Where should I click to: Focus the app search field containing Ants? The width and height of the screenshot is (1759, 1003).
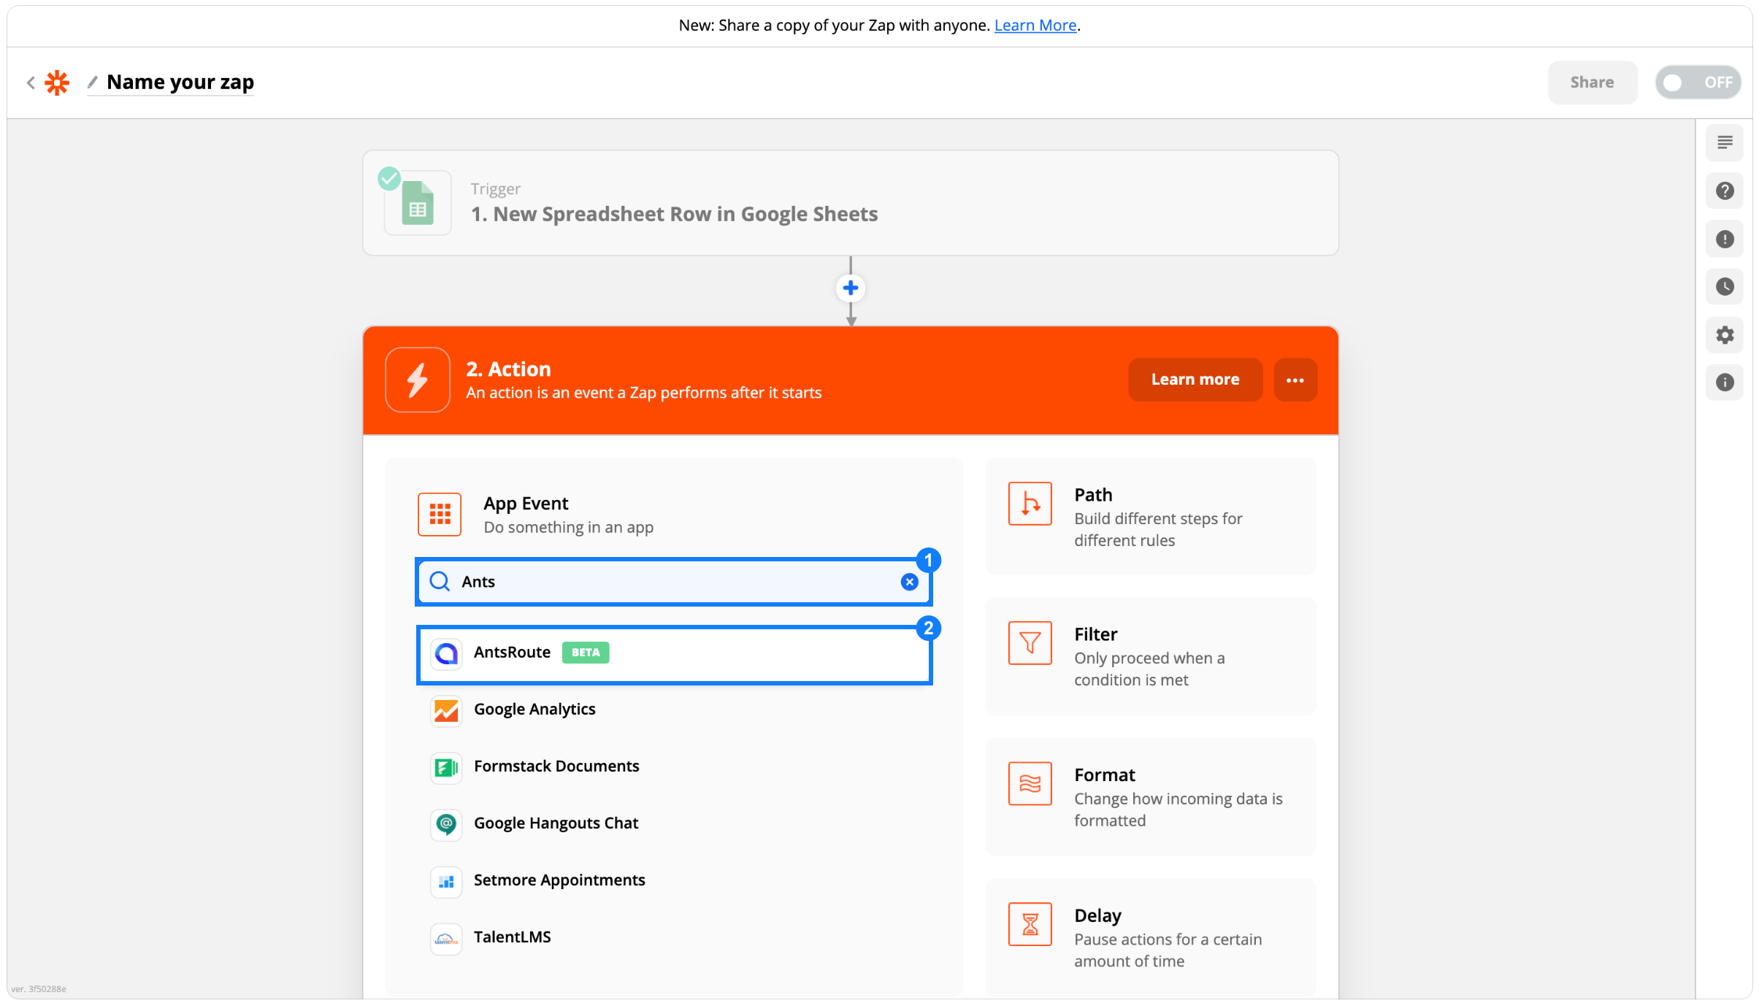[673, 582]
